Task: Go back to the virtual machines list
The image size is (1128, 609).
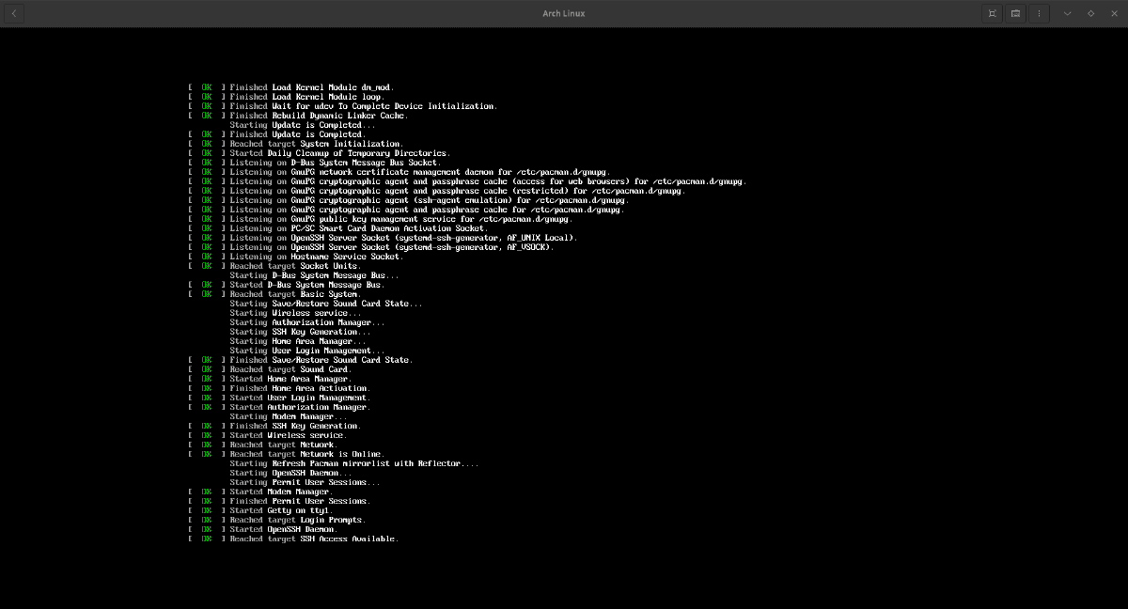Action: click(x=14, y=13)
